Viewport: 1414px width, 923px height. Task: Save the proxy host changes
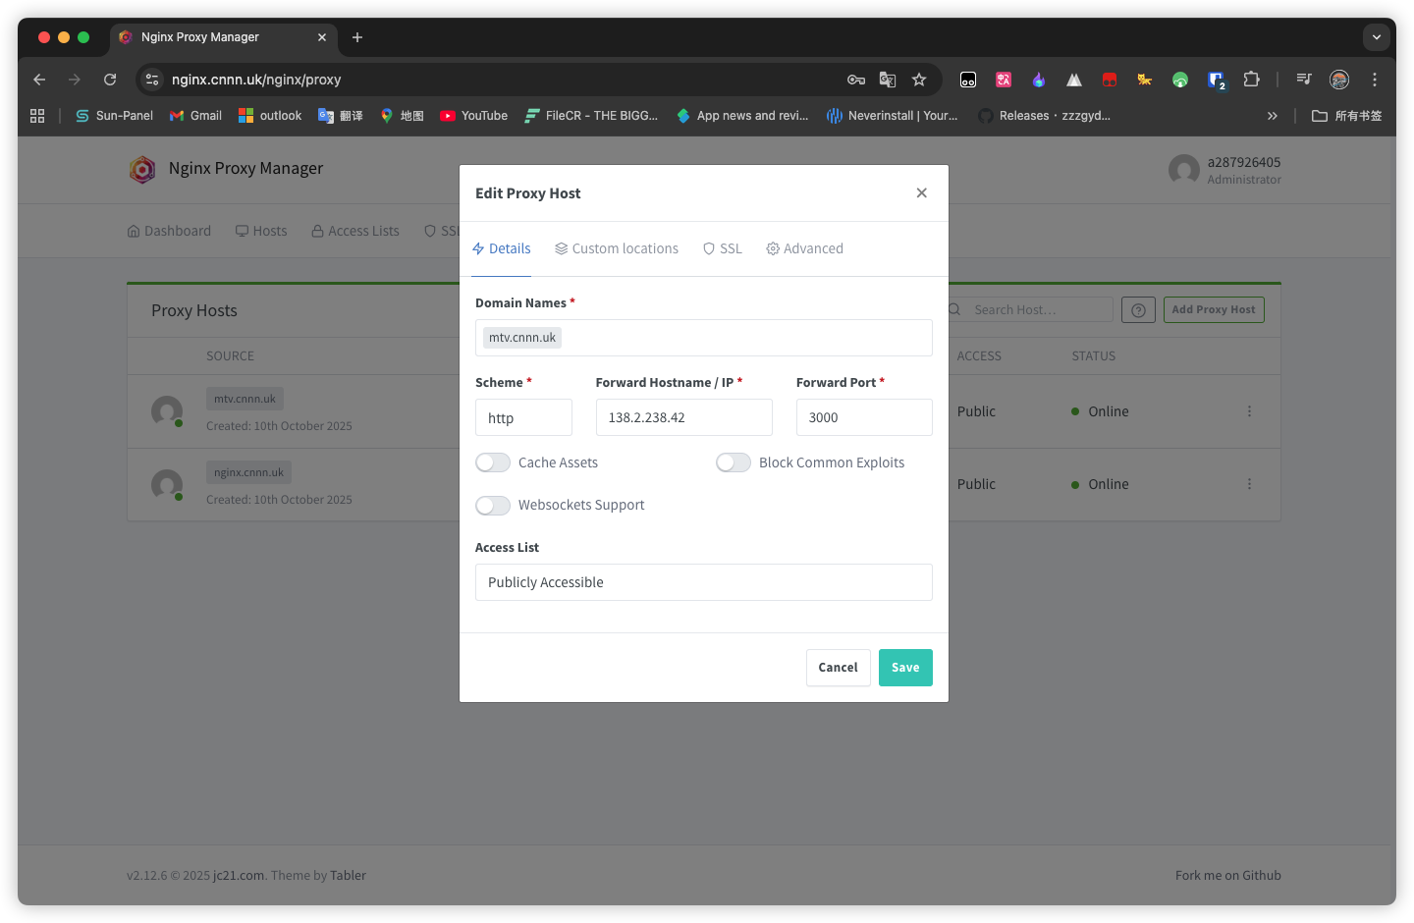(x=905, y=668)
